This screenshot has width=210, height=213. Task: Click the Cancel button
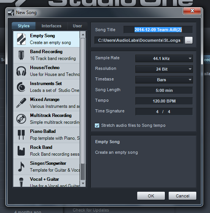pyautogui.click(x=182, y=196)
